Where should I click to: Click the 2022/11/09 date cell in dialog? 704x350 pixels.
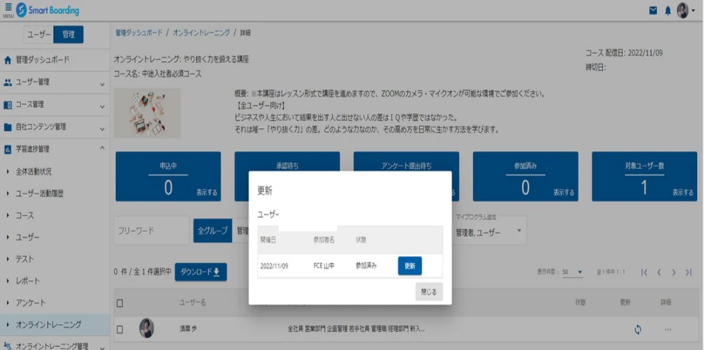pyautogui.click(x=274, y=266)
